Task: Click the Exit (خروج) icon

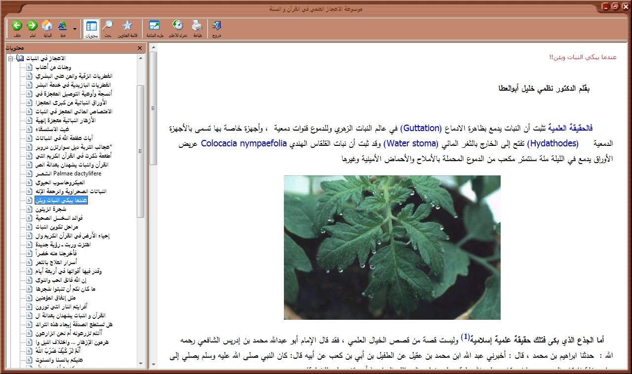Action: click(216, 26)
